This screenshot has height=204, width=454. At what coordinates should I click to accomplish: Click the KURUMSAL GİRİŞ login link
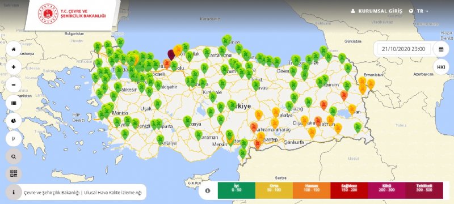tap(376, 11)
